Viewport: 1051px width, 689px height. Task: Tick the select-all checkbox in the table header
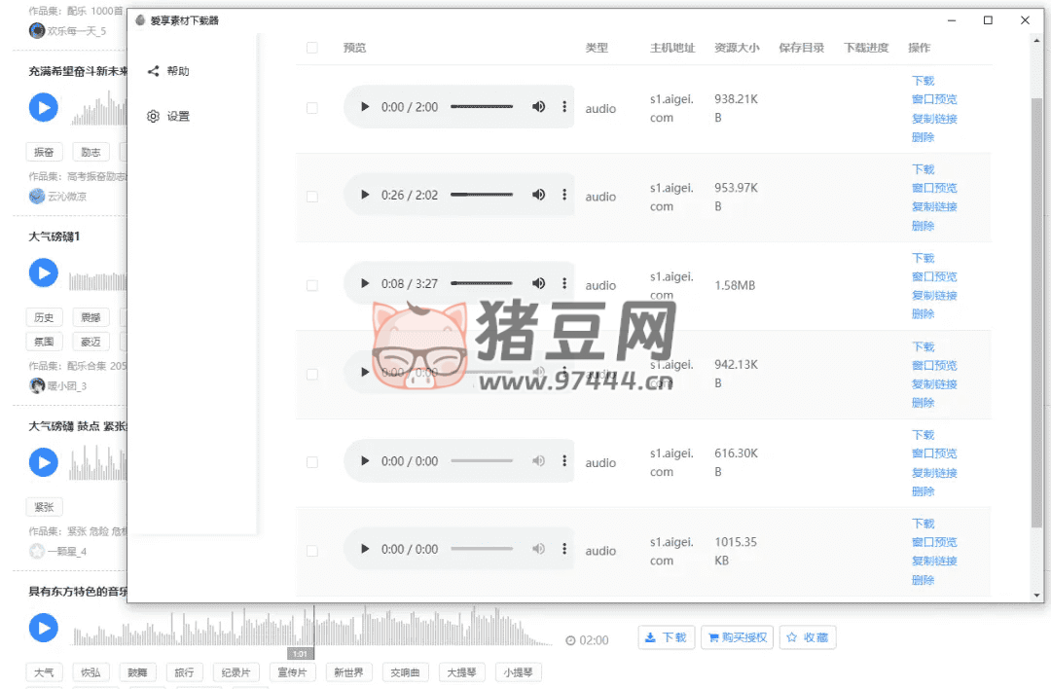point(311,48)
